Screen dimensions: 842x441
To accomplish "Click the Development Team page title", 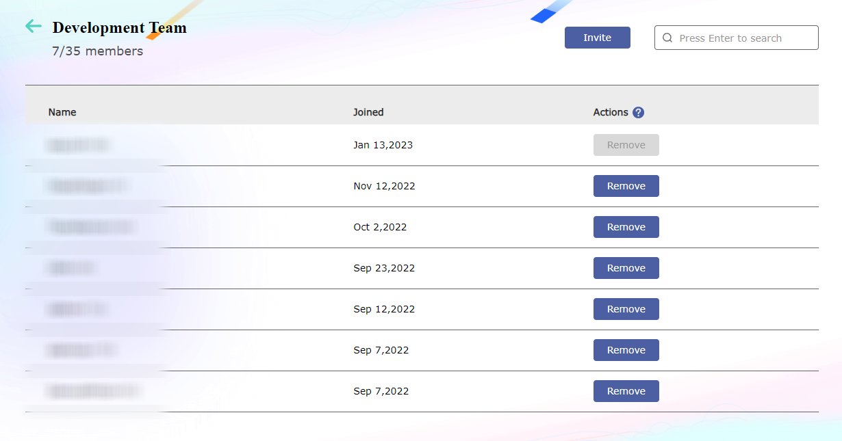I will 119,27.
